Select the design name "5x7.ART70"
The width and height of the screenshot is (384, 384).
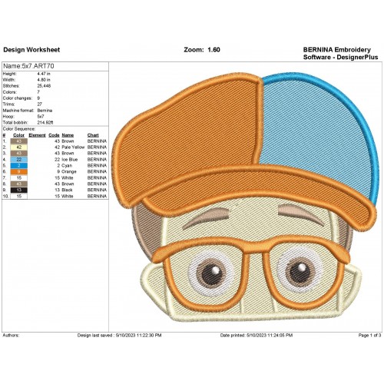click(x=38, y=66)
